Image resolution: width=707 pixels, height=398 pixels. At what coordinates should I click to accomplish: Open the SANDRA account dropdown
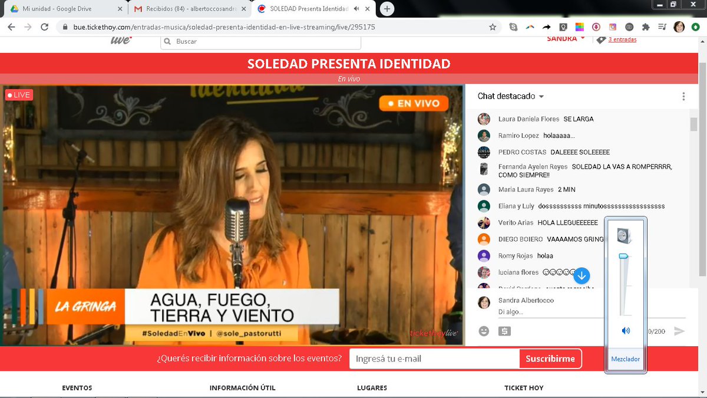pyautogui.click(x=566, y=39)
